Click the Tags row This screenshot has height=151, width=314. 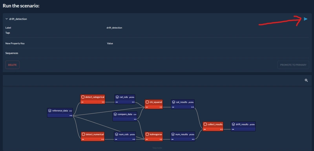click(x=157, y=33)
